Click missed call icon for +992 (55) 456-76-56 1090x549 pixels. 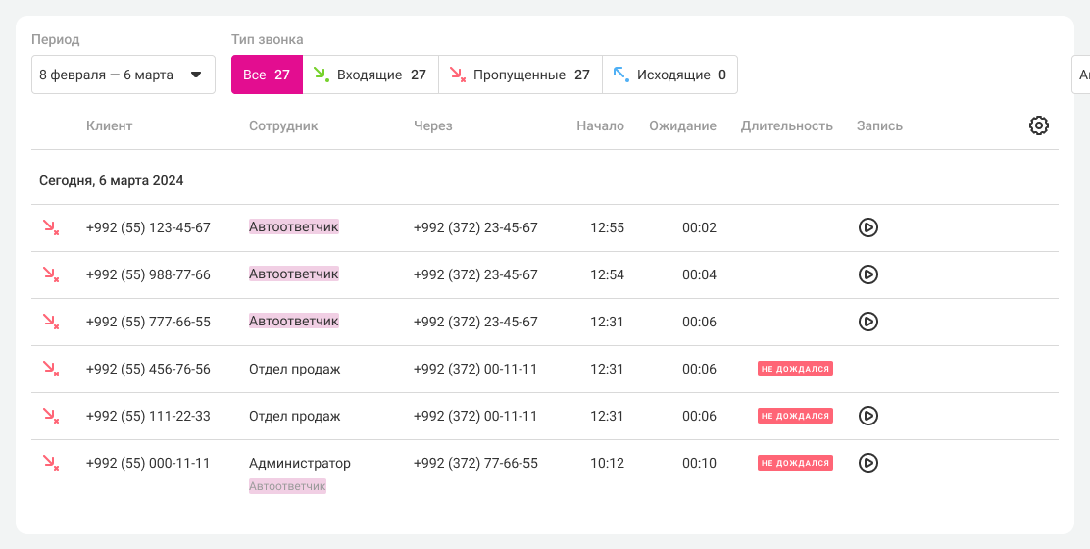pos(50,369)
